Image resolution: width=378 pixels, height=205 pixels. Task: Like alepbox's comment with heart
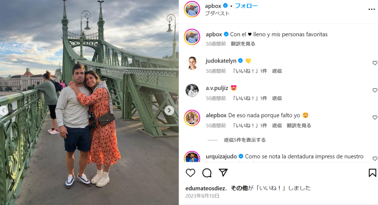(375, 117)
